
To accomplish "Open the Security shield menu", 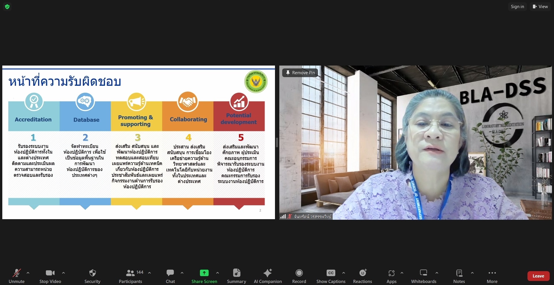I will pyautogui.click(x=92, y=276).
